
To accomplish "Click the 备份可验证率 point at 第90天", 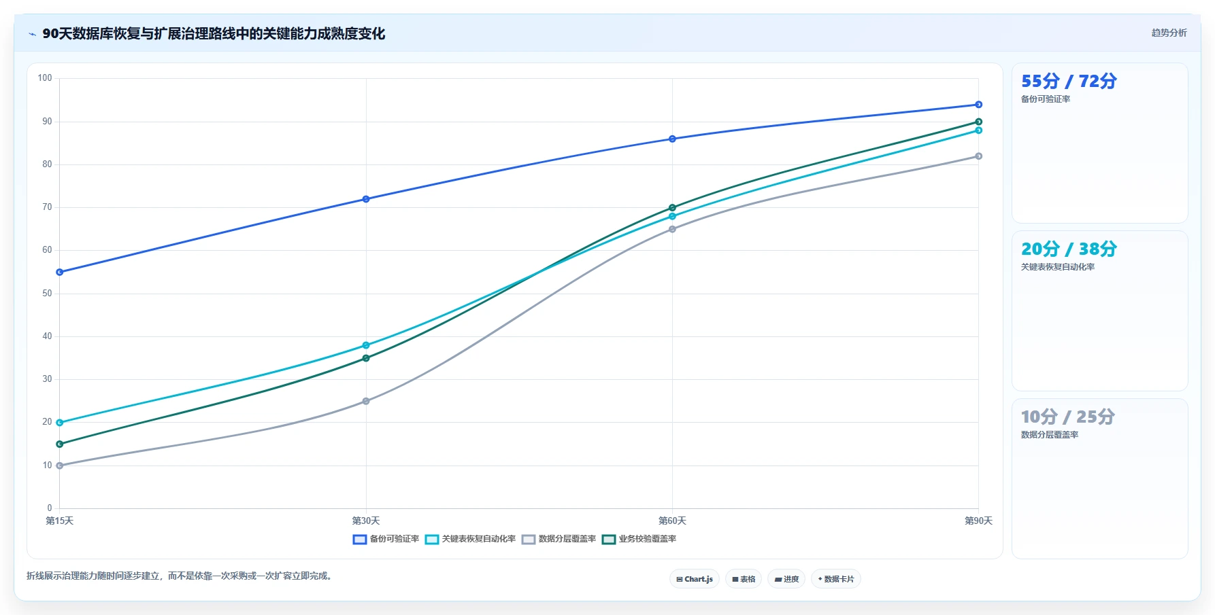I will [x=978, y=105].
